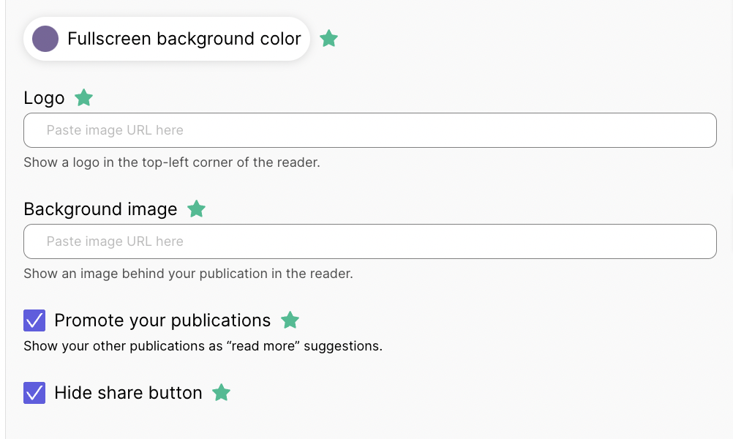This screenshot has height=439, width=733.
Task: Uncheck the Promote your publications checkbox
Action: click(34, 320)
